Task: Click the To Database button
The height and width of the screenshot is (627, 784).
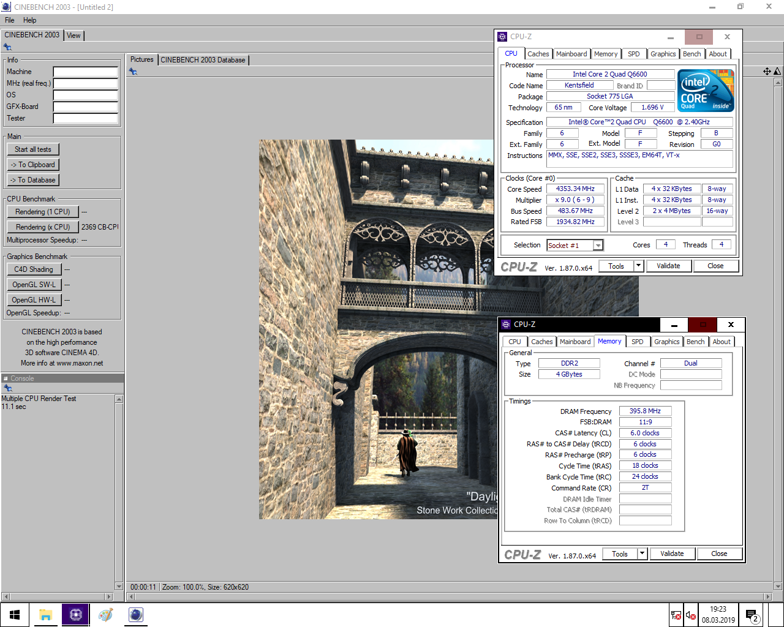Action: [33, 180]
